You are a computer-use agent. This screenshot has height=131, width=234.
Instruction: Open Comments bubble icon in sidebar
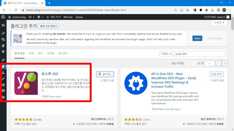[x=3, y=52]
